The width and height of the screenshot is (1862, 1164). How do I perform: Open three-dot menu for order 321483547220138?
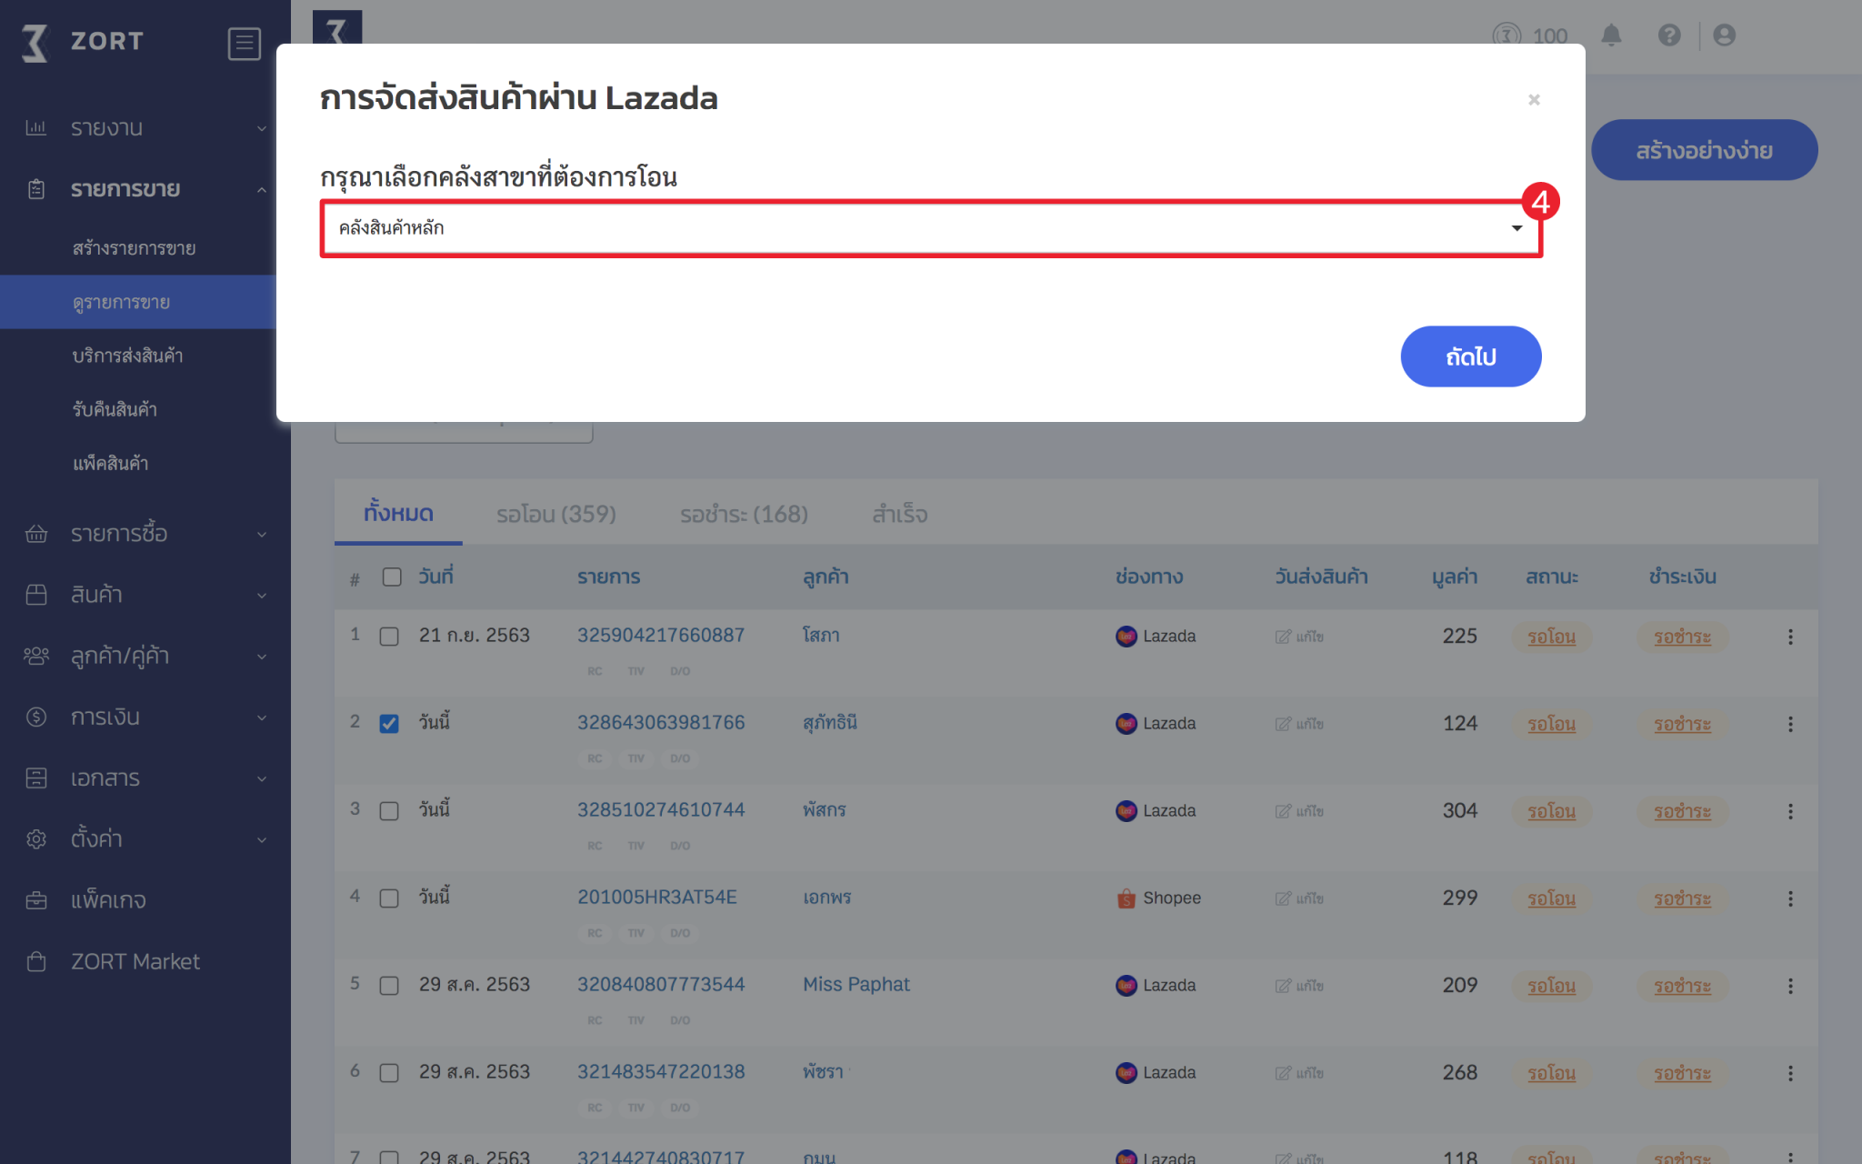click(x=1790, y=1073)
